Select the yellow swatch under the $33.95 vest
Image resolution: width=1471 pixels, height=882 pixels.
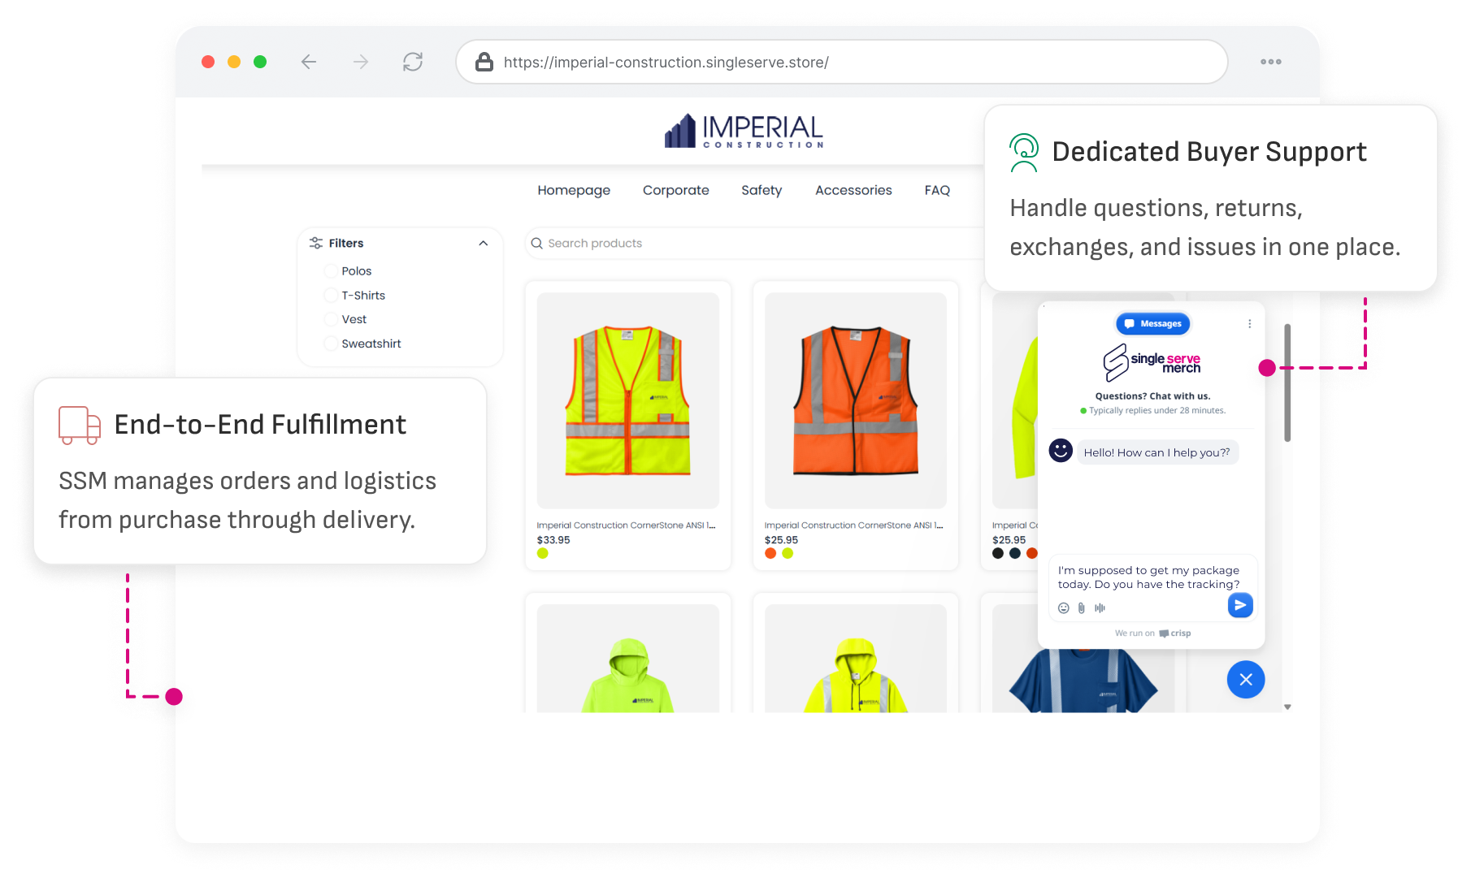tap(543, 554)
